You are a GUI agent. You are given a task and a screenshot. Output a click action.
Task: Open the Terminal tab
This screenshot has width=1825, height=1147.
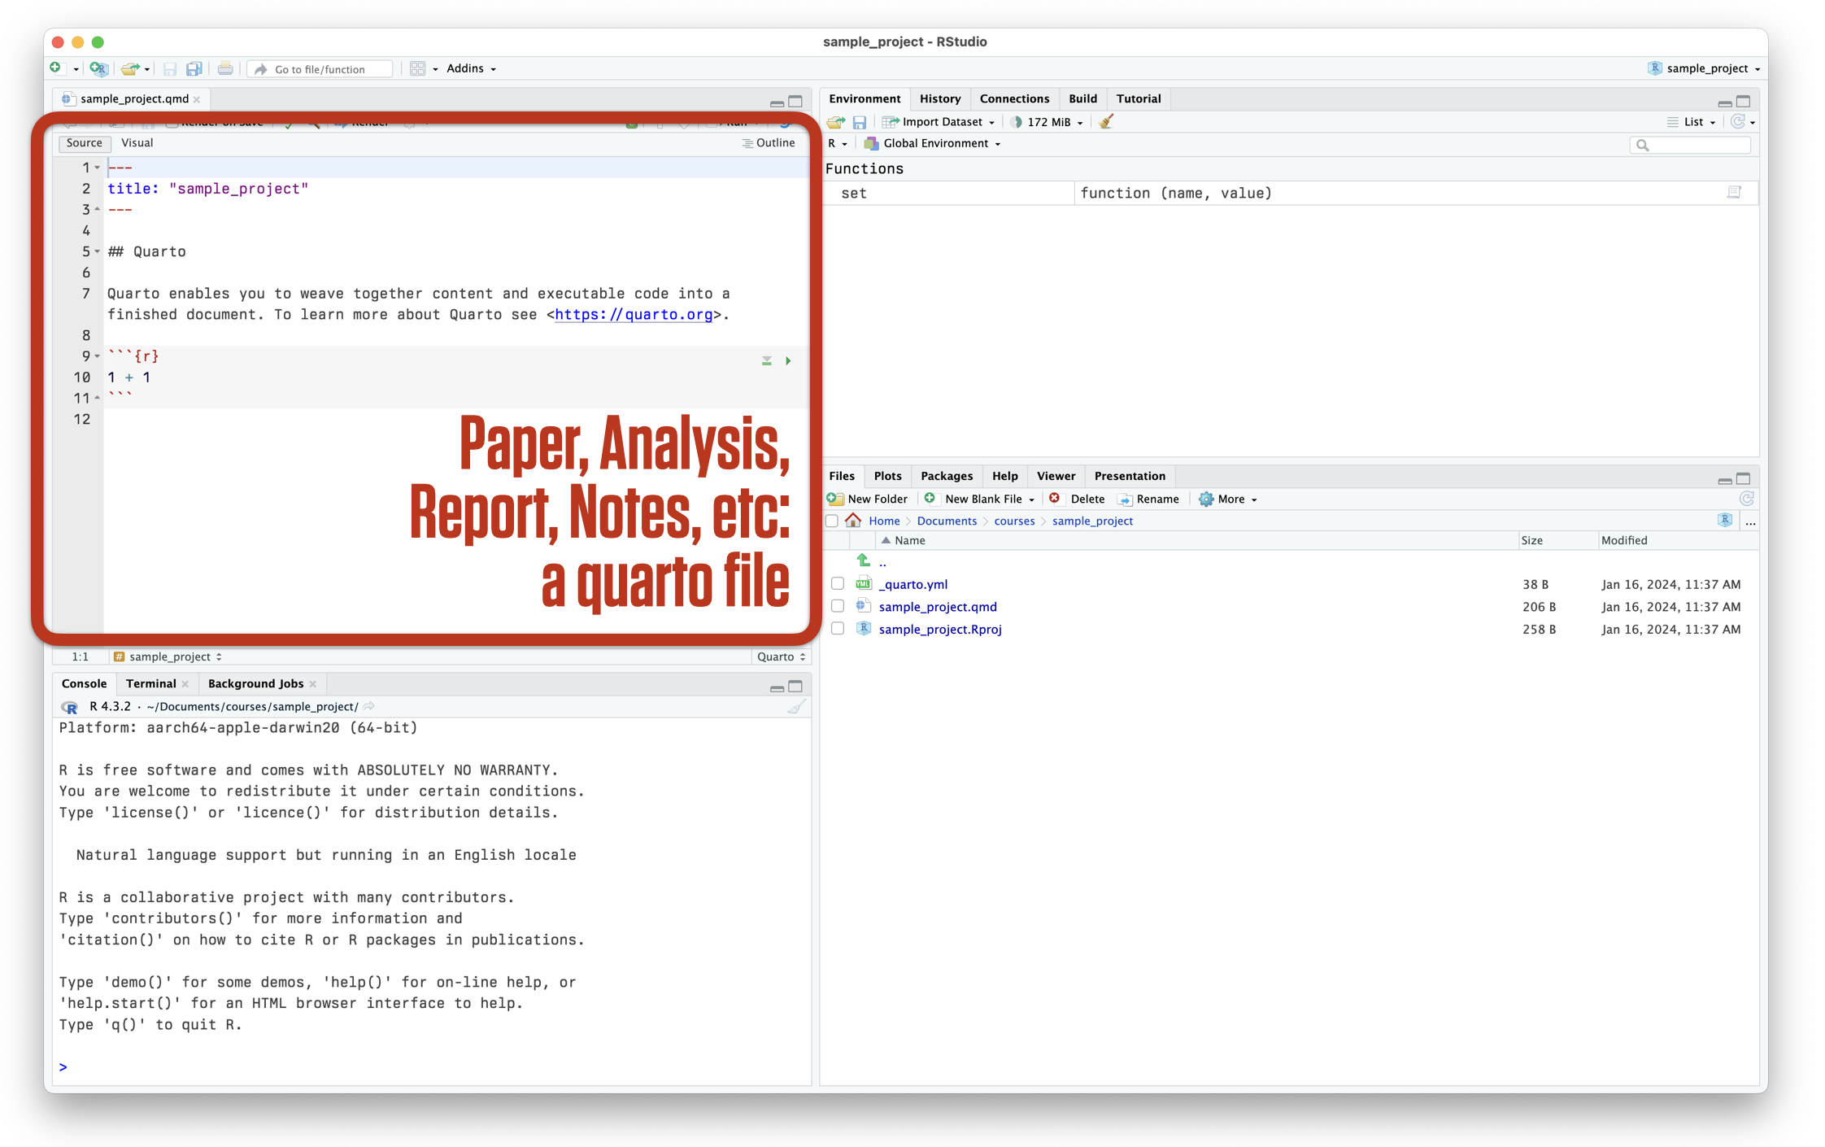(151, 683)
